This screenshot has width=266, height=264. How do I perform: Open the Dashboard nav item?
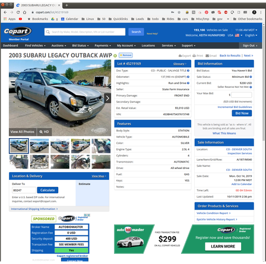[11, 46]
